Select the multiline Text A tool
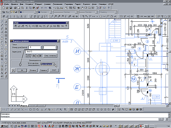Screen dimensions: 171x128 pyautogui.click(x=2, y=73)
